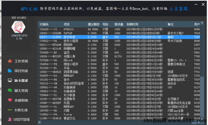Select the 乐园 row
The height and width of the screenshot is (125, 208).
pos(120,103)
